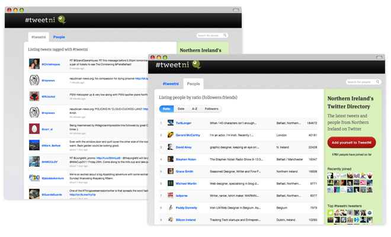Click @Christinejess avatar in back window
Viewport: 391px width, 237px height.
(34, 64)
